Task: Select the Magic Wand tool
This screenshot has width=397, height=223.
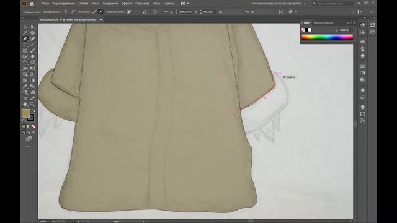Action: click(x=25, y=33)
